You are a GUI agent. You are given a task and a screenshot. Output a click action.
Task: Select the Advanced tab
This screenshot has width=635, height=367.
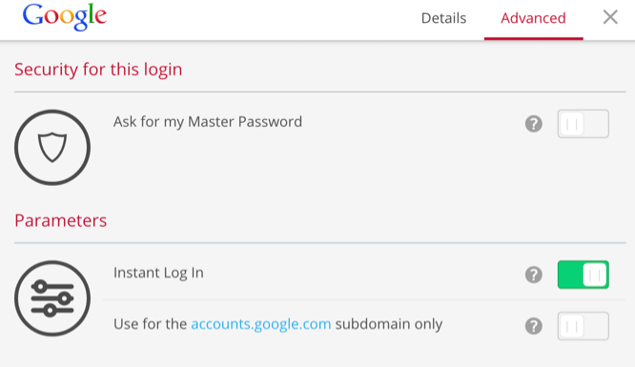click(x=533, y=18)
